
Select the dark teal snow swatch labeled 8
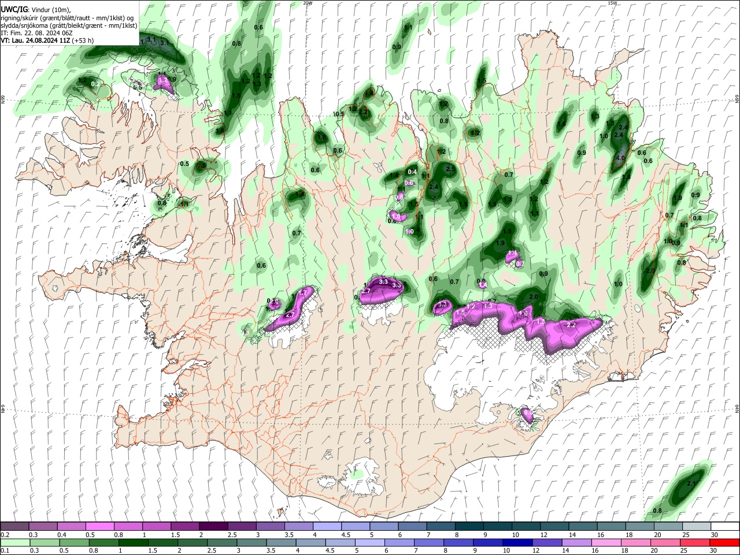coord(468,526)
